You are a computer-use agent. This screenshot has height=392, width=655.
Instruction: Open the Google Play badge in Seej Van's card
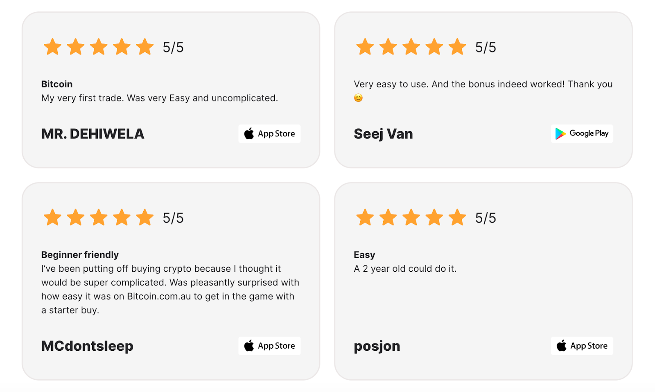582,133
